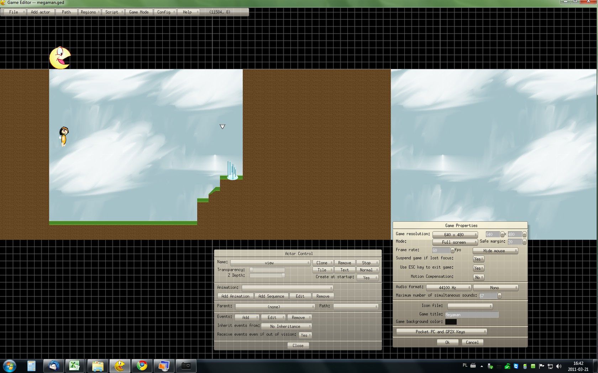Toggle Create at startup option

(367, 278)
